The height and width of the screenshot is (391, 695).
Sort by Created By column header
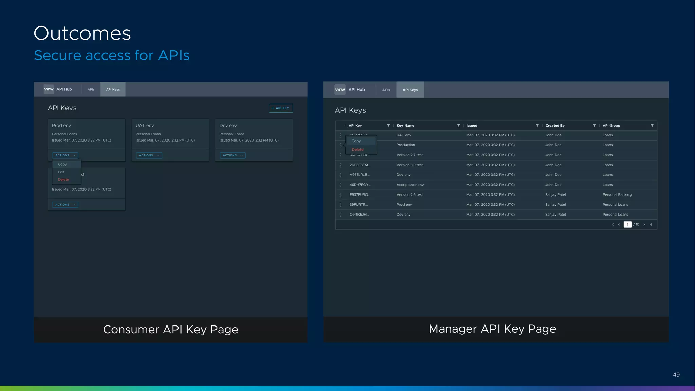coord(555,126)
